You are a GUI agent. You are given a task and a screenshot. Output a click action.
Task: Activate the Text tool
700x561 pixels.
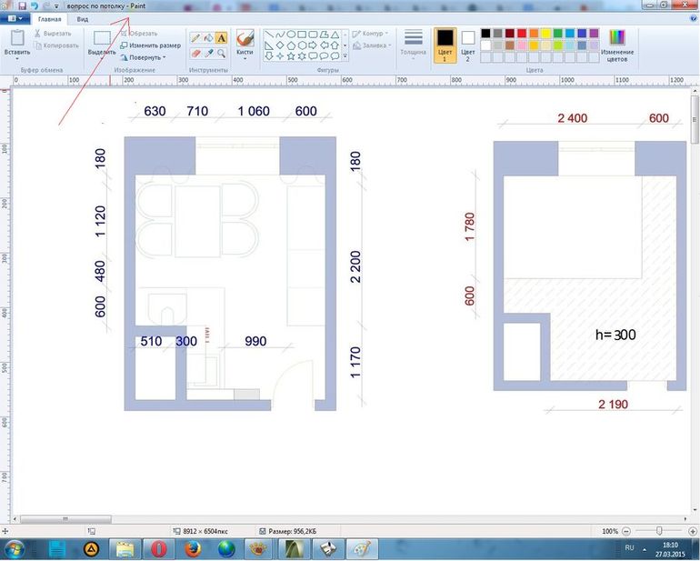(x=221, y=38)
